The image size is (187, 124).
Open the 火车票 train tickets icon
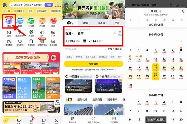tap(31, 22)
